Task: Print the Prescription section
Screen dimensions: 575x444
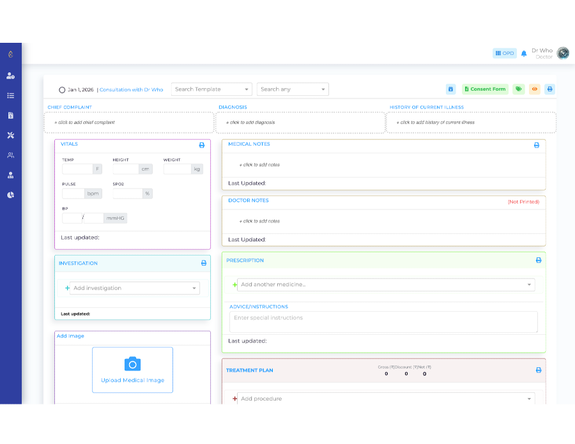Action: pos(539,260)
